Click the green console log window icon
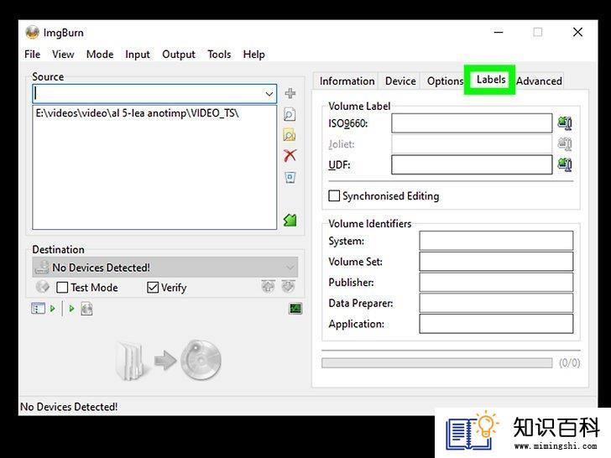 [295, 309]
